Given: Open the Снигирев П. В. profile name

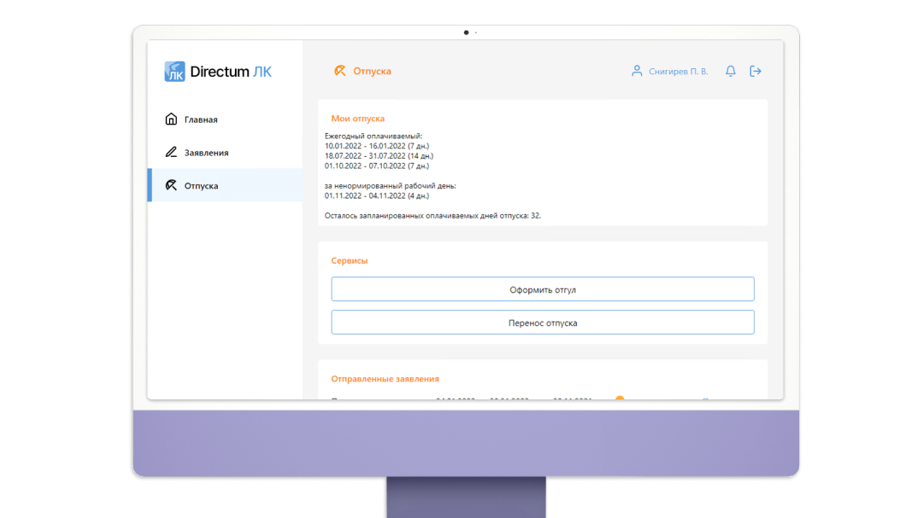Looking at the screenshot, I should click(679, 72).
